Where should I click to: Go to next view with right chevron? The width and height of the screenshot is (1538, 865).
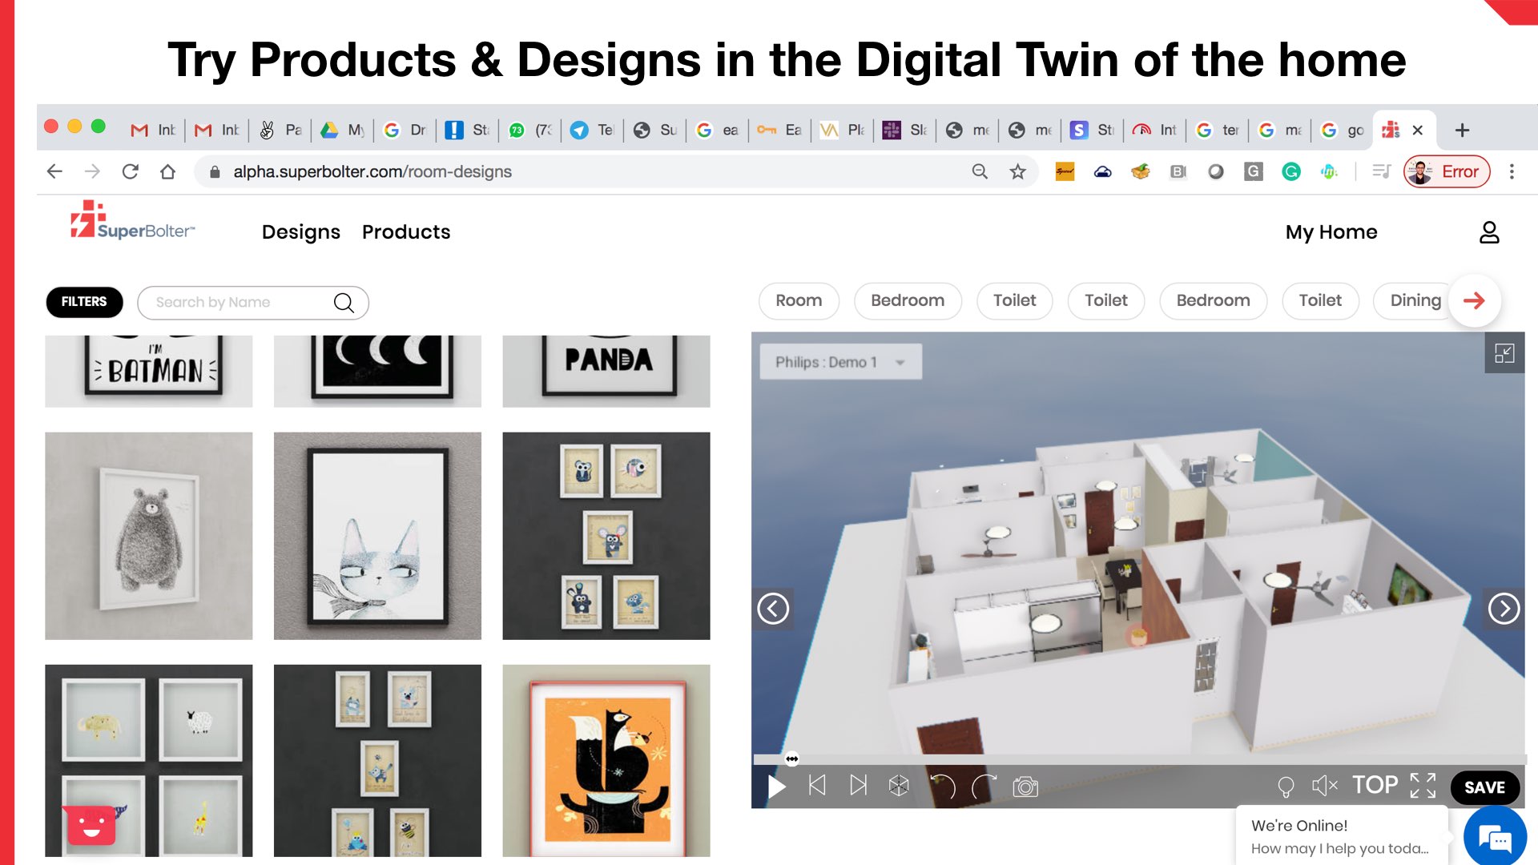coord(1503,609)
